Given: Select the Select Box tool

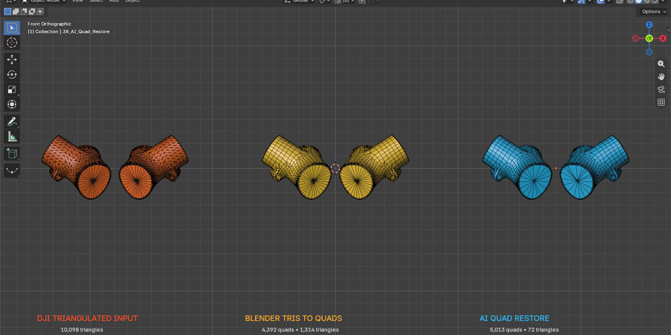Looking at the screenshot, I should 12,28.
